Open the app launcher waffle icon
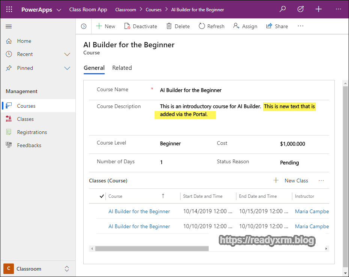 point(9,9)
